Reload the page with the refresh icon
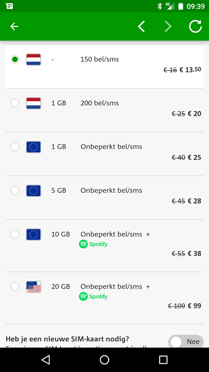Image resolution: width=209 pixels, height=372 pixels. coord(195,26)
